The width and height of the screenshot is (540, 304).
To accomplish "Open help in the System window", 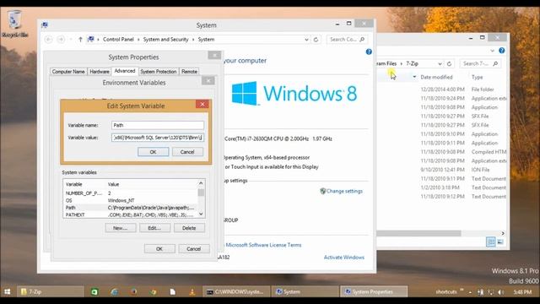I will pos(369,52).
